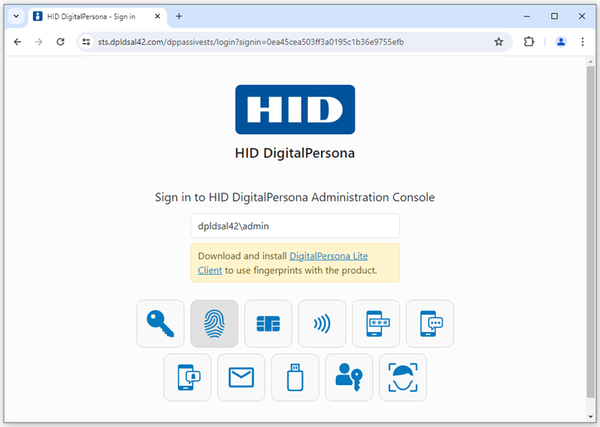Expand the tab search dropdown arrow

[x=16, y=16]
